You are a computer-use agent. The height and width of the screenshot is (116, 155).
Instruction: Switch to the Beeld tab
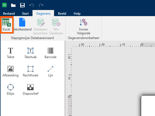tap(62, 14)
